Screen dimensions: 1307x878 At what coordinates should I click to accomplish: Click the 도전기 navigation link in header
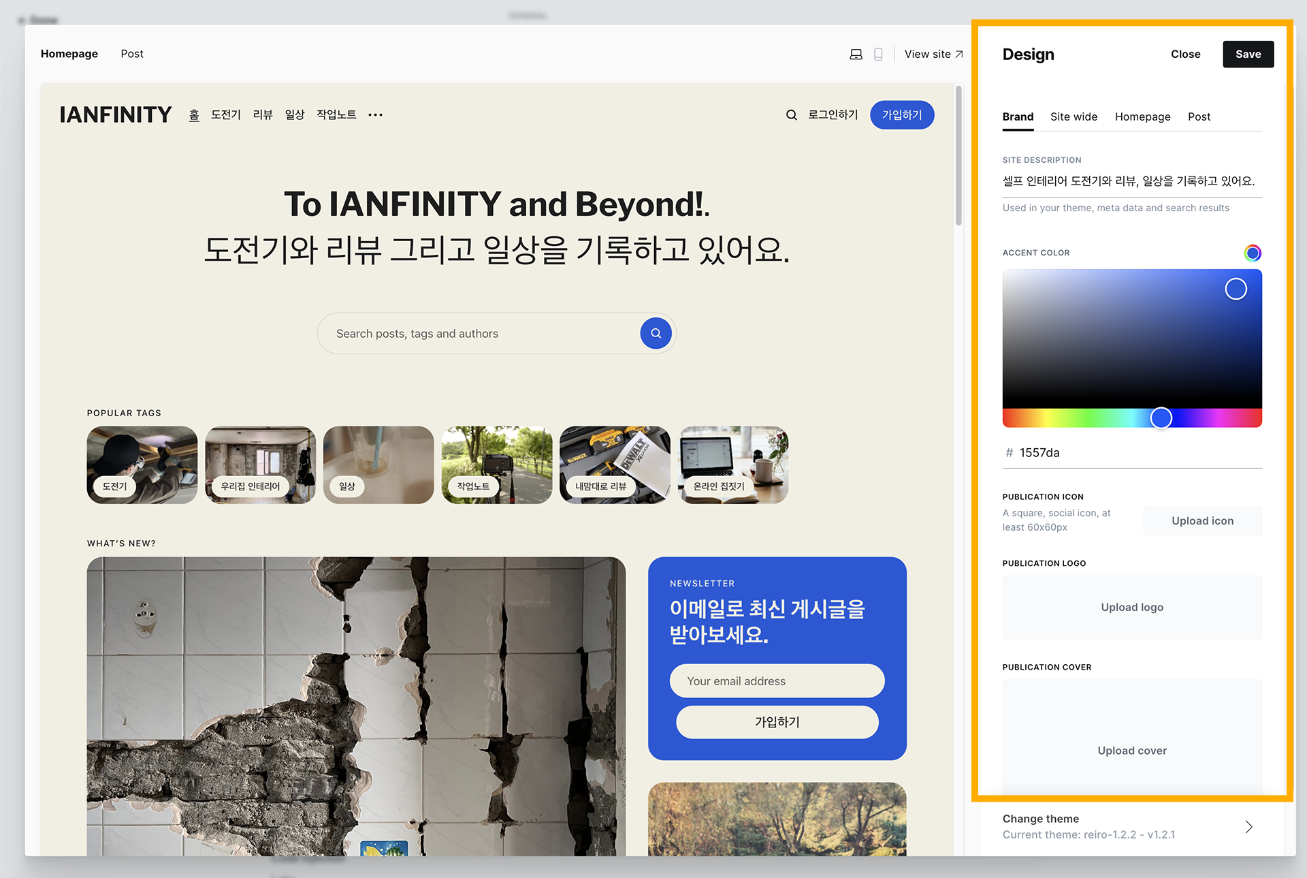[225, 115]
